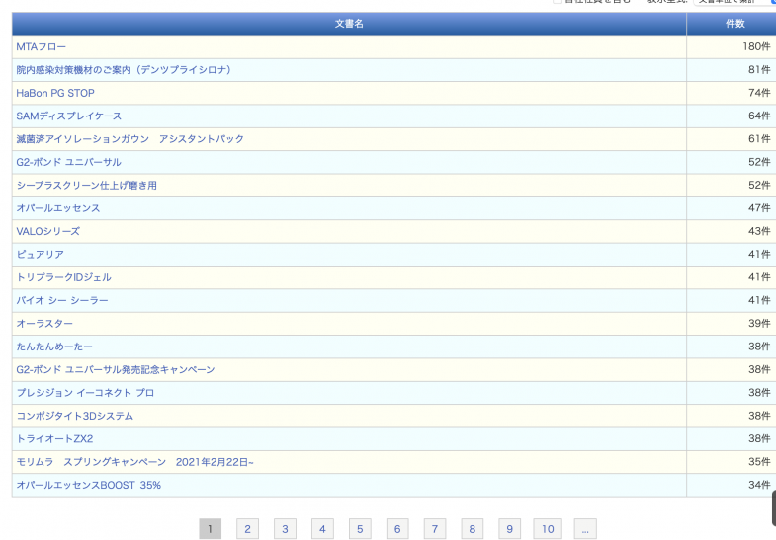This screenshot has height=540, width=776.
Task: Open page 9 of results
Action: (x=510, y=529)
